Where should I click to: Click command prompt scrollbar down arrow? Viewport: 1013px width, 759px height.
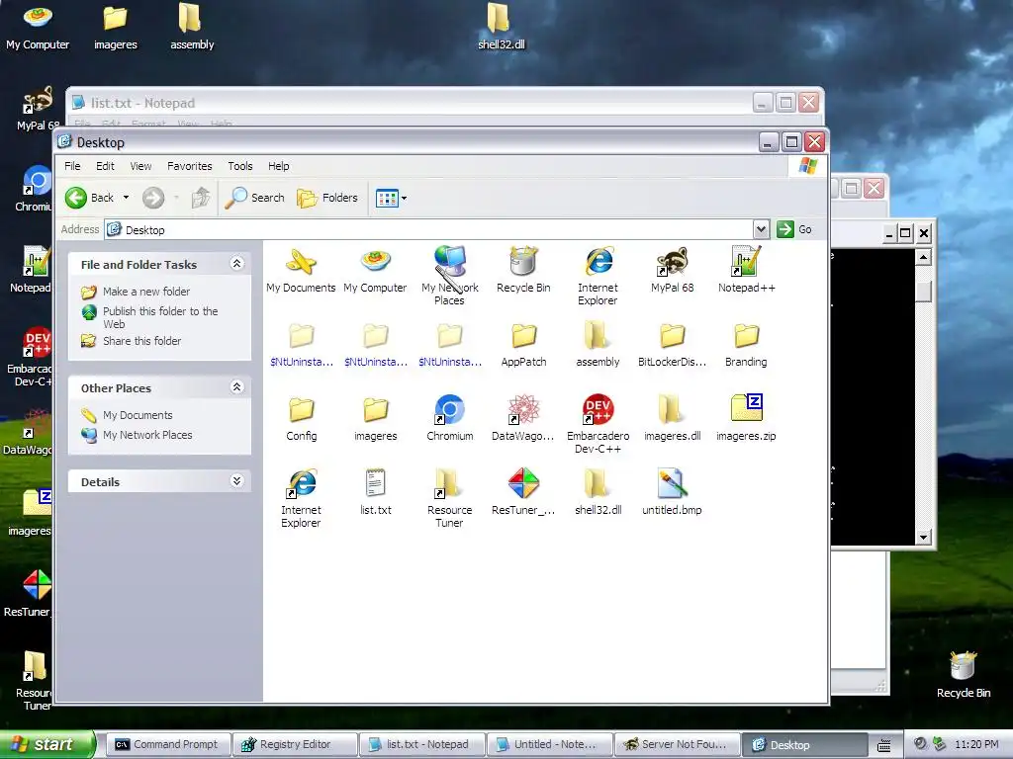pyautogui.click(x=923, y=537)
